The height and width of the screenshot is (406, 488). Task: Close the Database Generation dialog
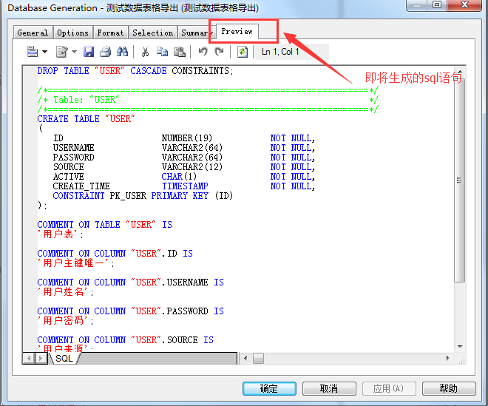[464, 4]
